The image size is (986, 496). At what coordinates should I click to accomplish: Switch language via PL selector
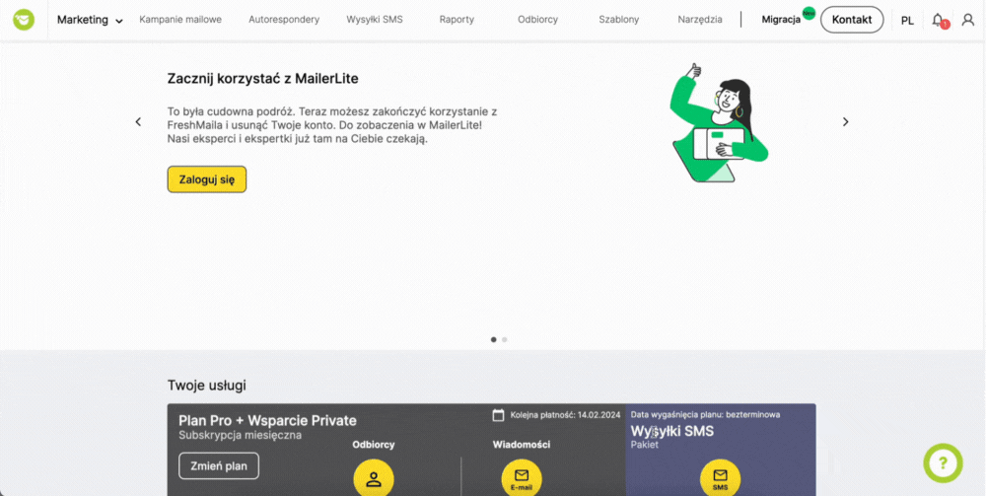907,20
